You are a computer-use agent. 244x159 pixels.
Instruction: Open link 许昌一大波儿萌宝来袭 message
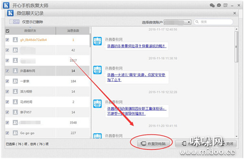pos(136,78)
